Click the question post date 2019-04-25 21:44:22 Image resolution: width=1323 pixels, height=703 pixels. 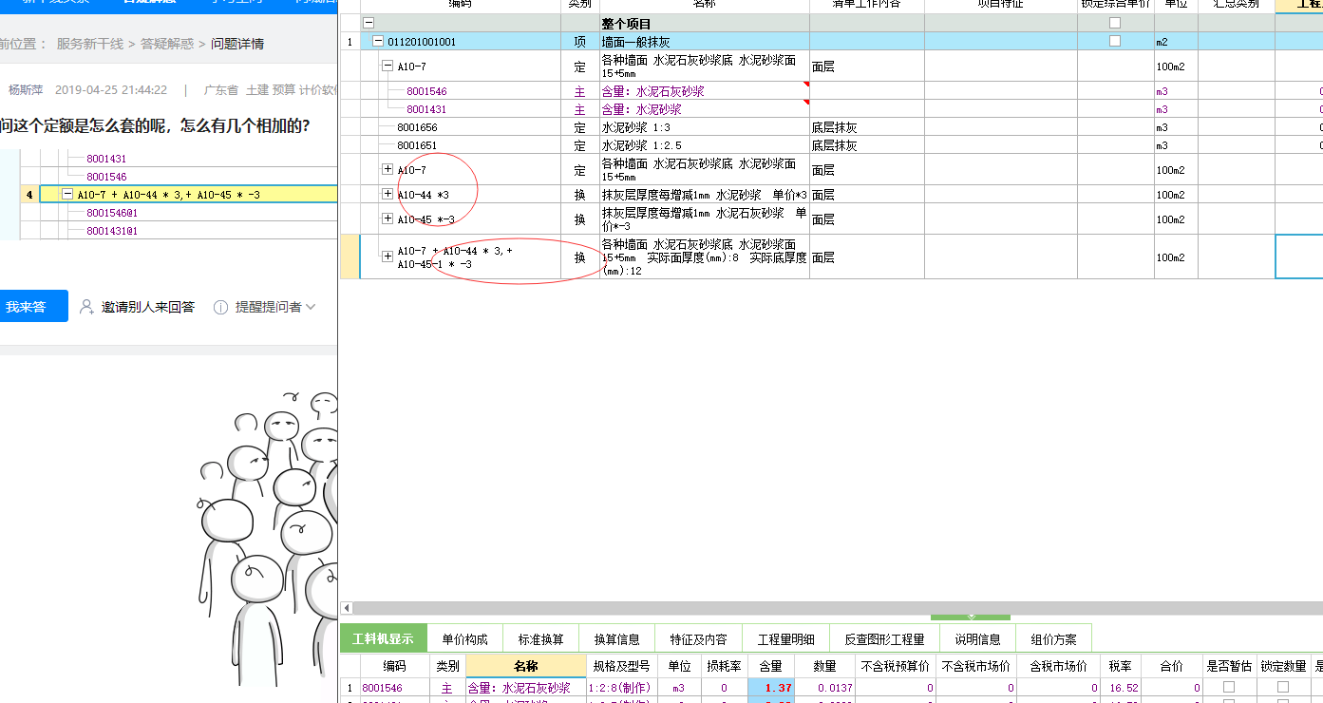[111, 90]
